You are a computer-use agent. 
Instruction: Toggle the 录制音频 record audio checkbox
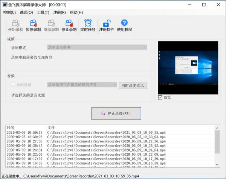coord(14,85)
